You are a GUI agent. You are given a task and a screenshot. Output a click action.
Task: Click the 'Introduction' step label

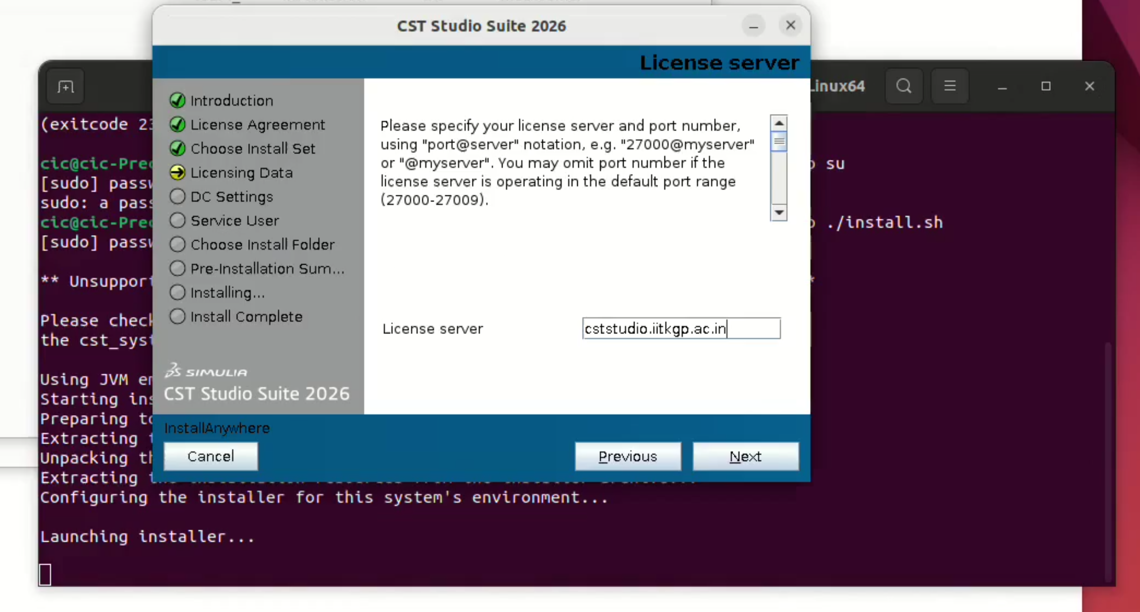point(232,101)
